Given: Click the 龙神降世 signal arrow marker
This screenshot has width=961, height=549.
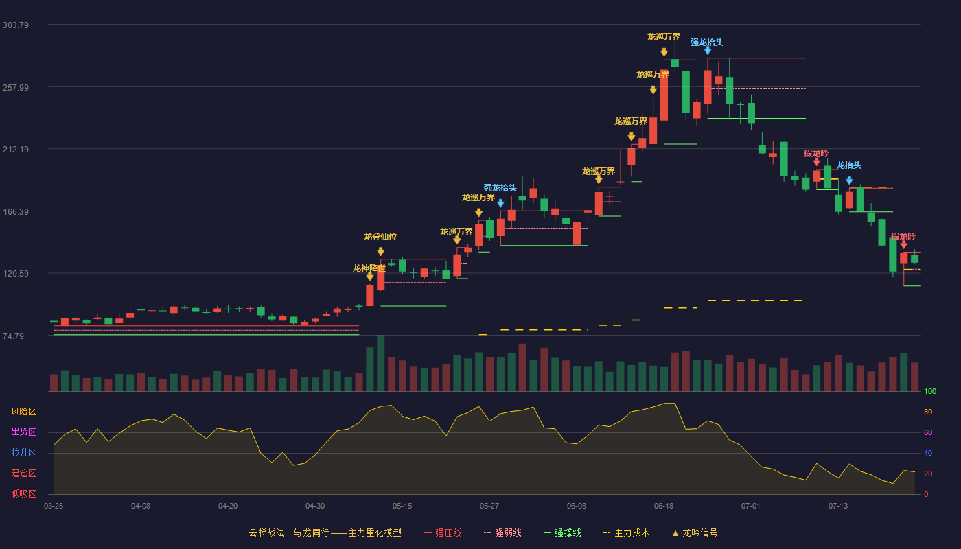Looking at the screenshot, I should click(x=370, y=277).
